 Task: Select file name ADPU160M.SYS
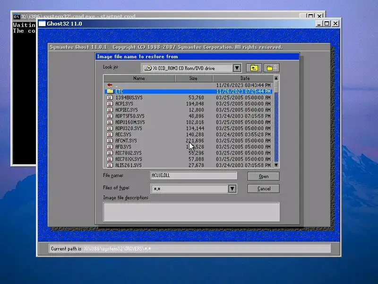click(130, 122)
